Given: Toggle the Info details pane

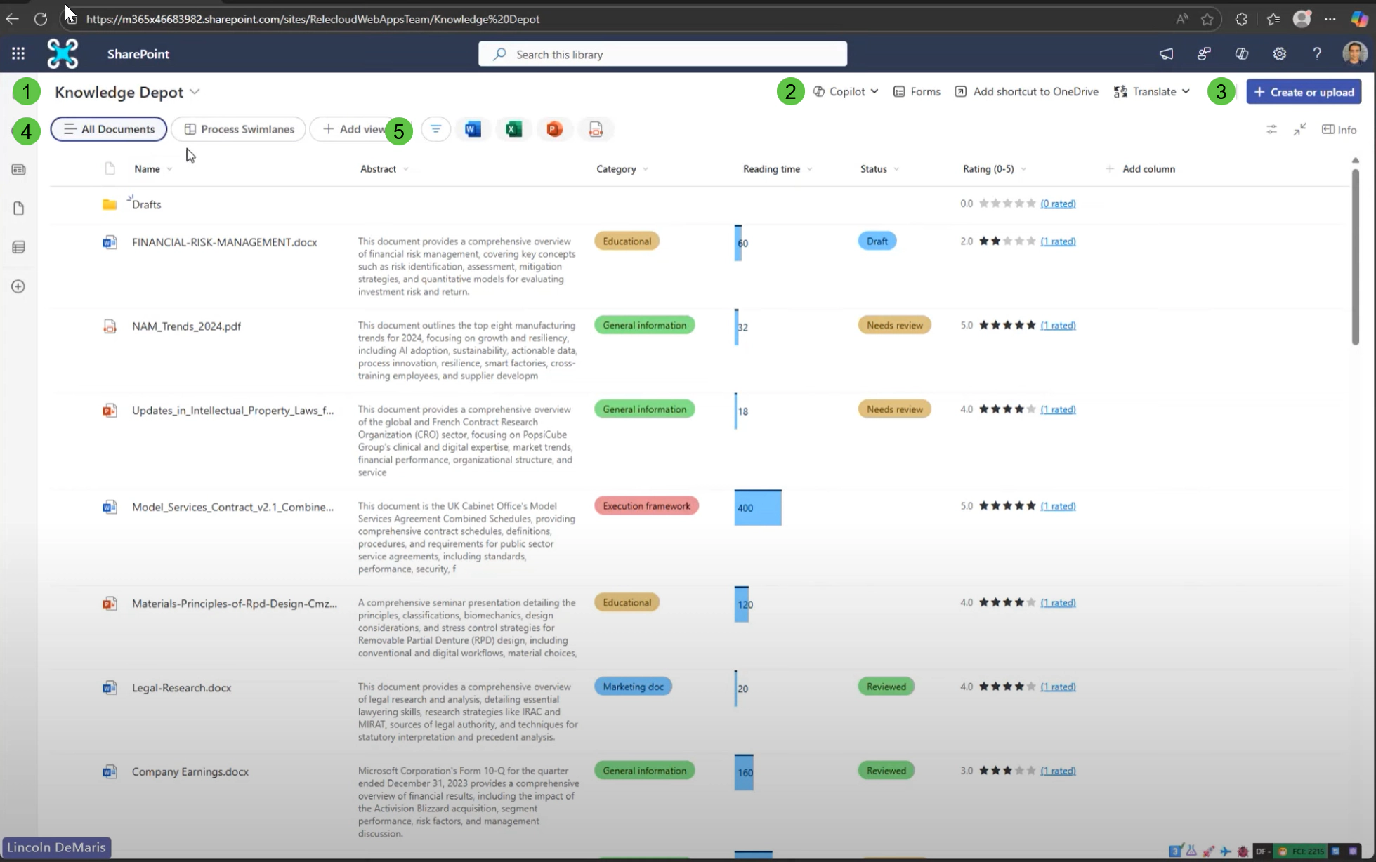Looking at the screenshot, I should (x=1339, y=129).
